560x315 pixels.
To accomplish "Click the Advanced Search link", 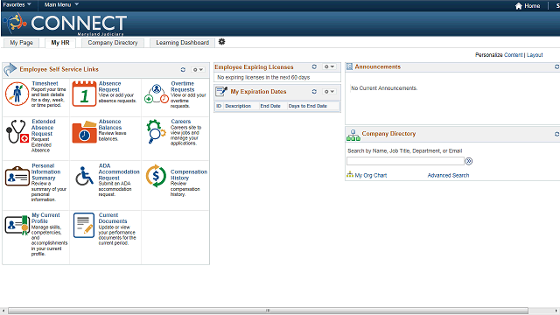I will pos(448,175).
